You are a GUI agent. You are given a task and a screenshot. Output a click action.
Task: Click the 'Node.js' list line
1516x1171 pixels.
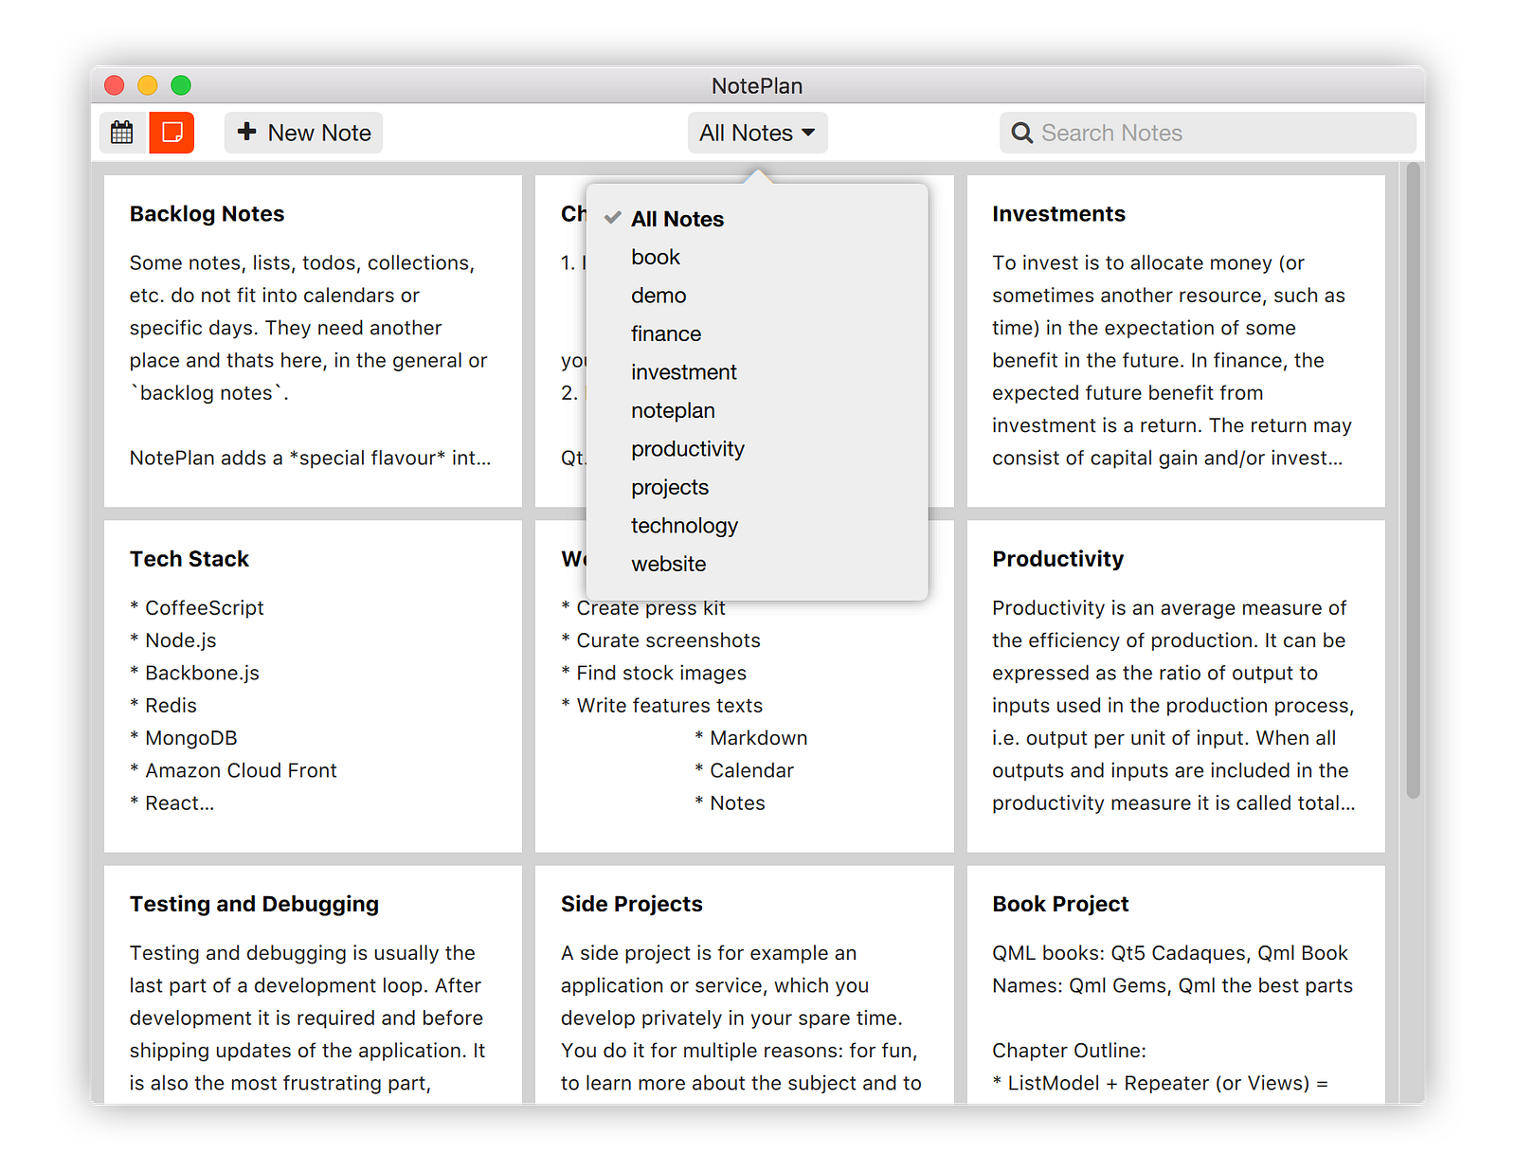coord(173,640)
